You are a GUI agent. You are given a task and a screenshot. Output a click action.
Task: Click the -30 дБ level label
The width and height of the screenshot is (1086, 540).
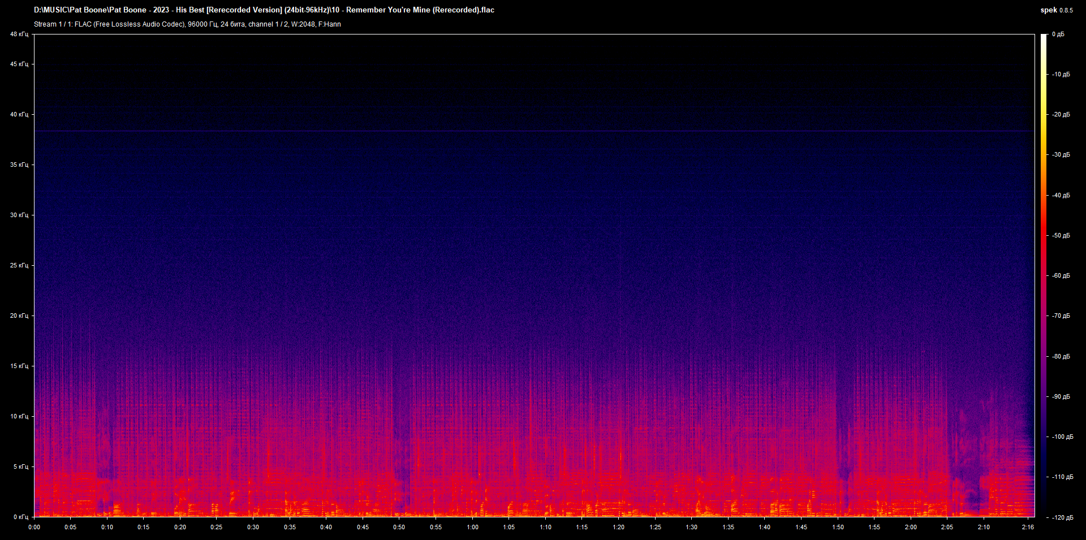[x=1061, y=154]
